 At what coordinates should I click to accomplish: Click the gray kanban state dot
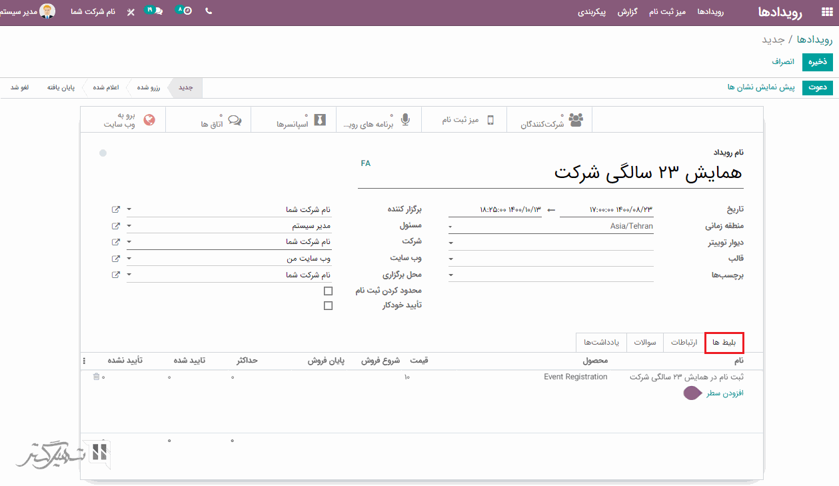pyautogui.click(x=103, y=153)
